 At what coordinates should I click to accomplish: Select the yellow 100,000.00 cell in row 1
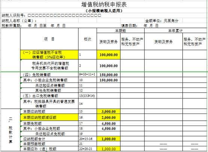(109, 55)
